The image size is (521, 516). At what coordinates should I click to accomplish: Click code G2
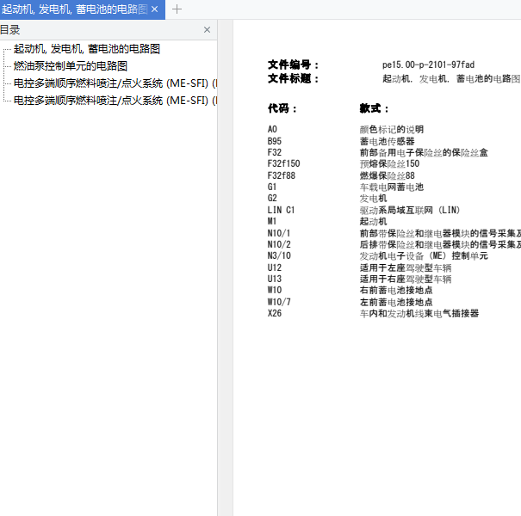(x=272, y=198)
